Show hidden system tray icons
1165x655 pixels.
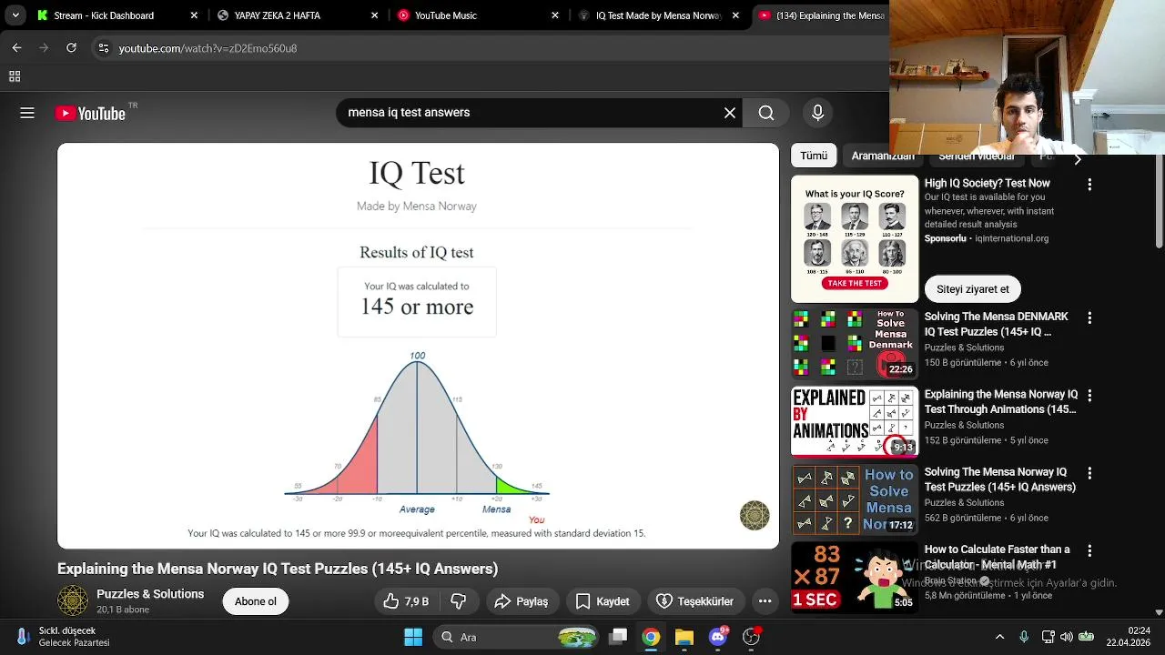point(1000,637)
